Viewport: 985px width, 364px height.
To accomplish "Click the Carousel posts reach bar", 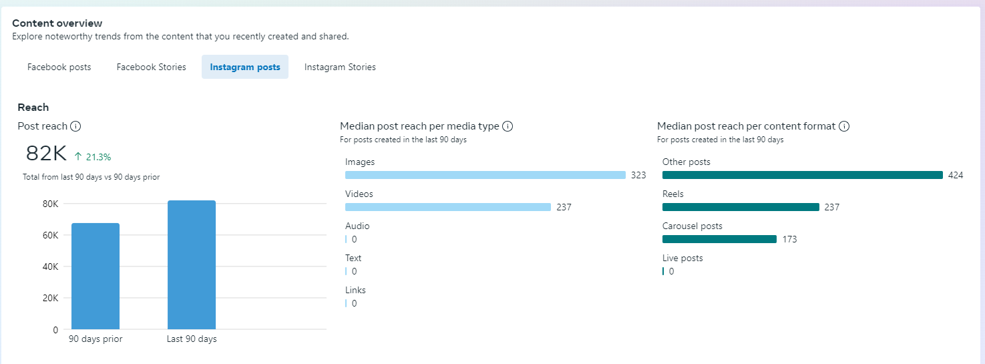I will click(719, 239).
